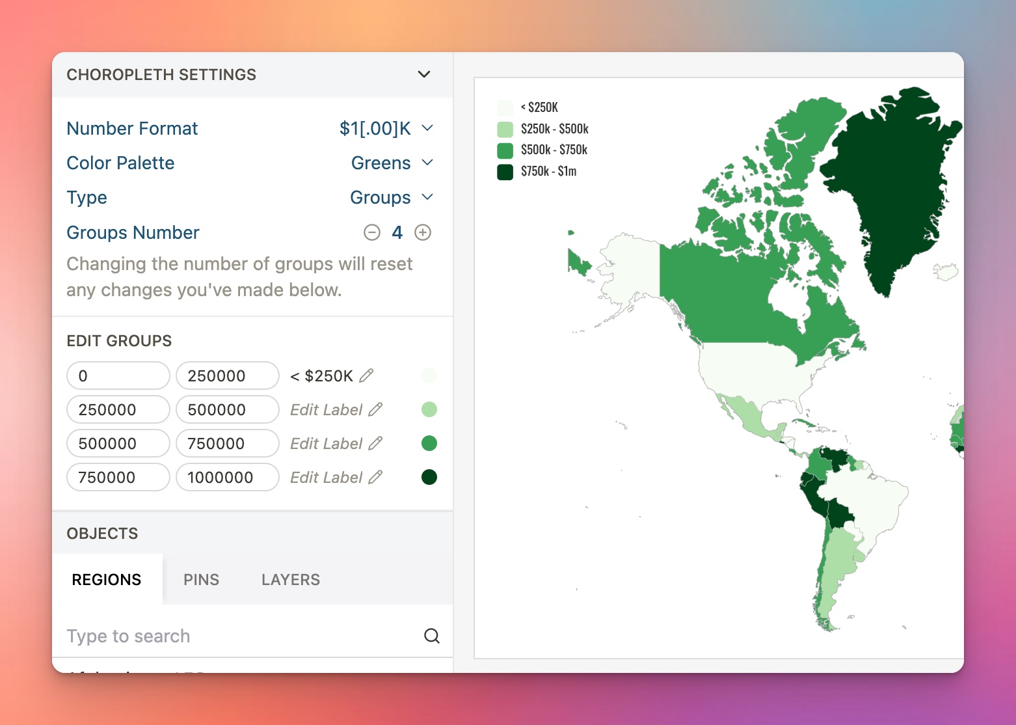Collapse the Choropleth Settings panel
The width and height of the screenshot is (1016, 725).
point(424,74)
